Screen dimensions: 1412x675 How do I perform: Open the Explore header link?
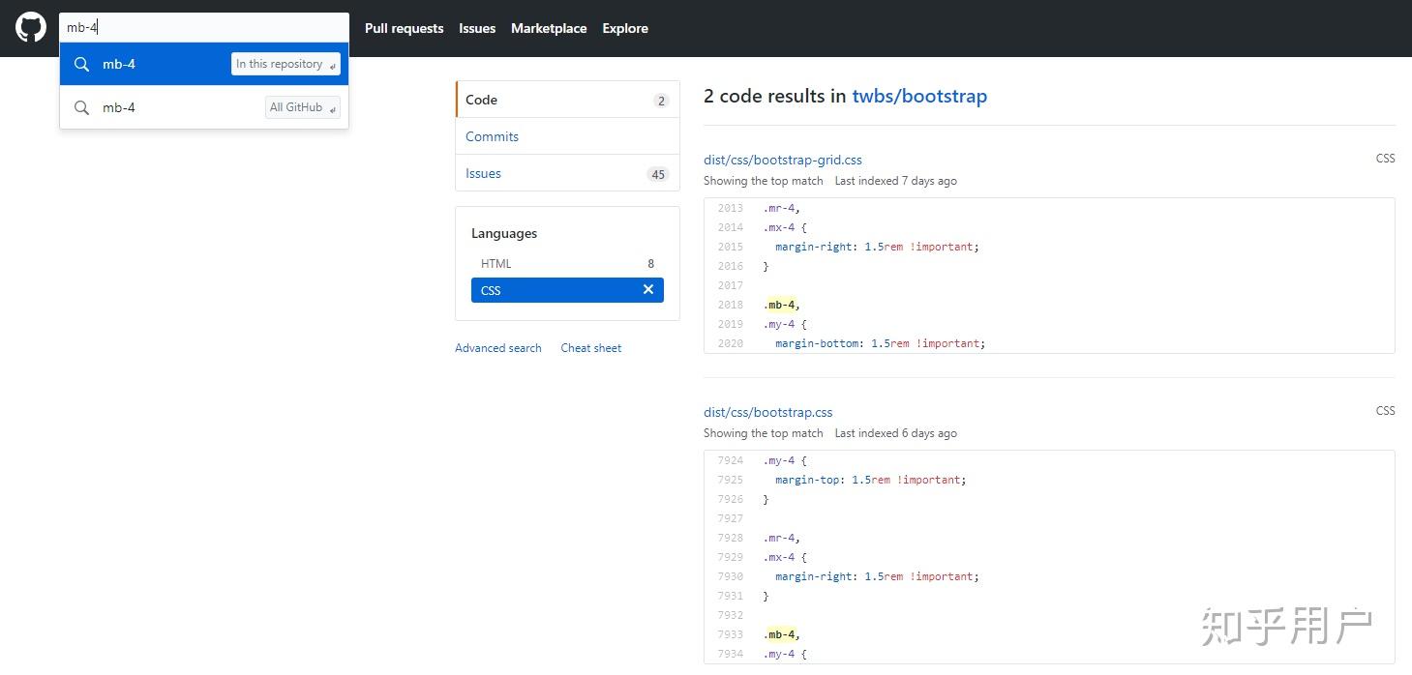pyautogui.click(x=625, y=28)
